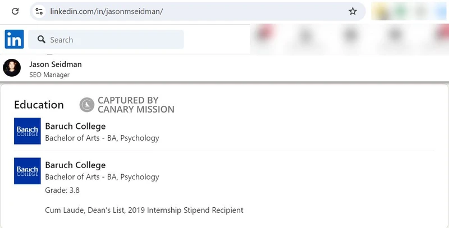Screen dimensions: 449x228
Task: Bookmark this page with the star icon
Action: coord(352,11)
